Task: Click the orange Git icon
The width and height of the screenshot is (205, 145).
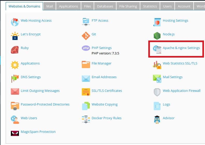Action: pos(86,36)
